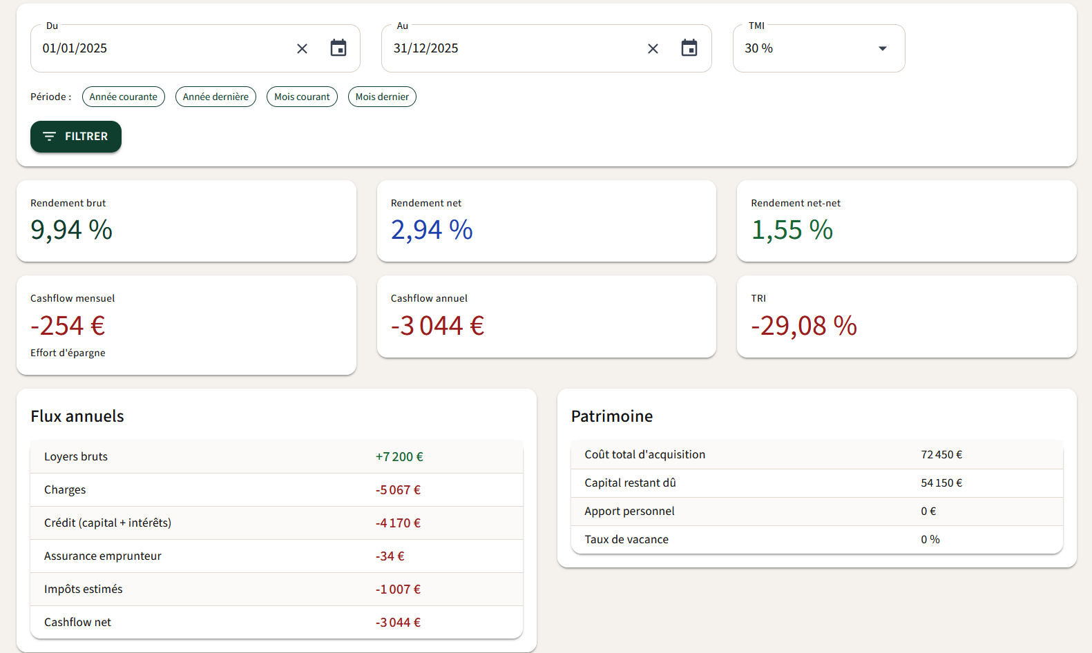Viewport: 1092px width, 653px height.
Task: Click the 72 450 € acquisition value
Action: point(941,455)
